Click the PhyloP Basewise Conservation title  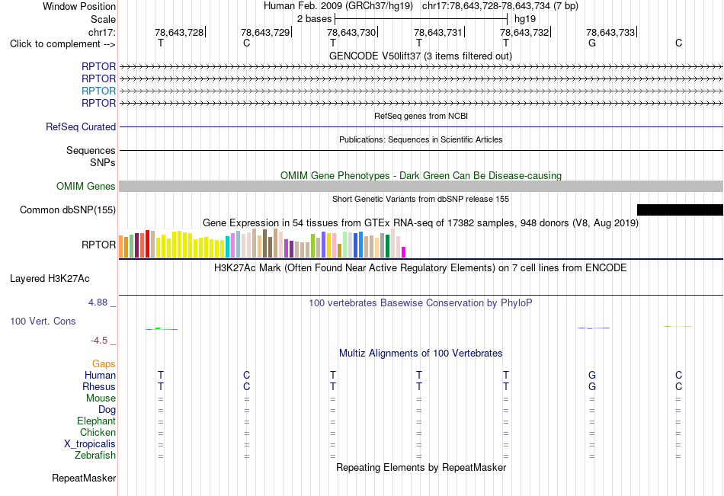click(x=421, y=303)
